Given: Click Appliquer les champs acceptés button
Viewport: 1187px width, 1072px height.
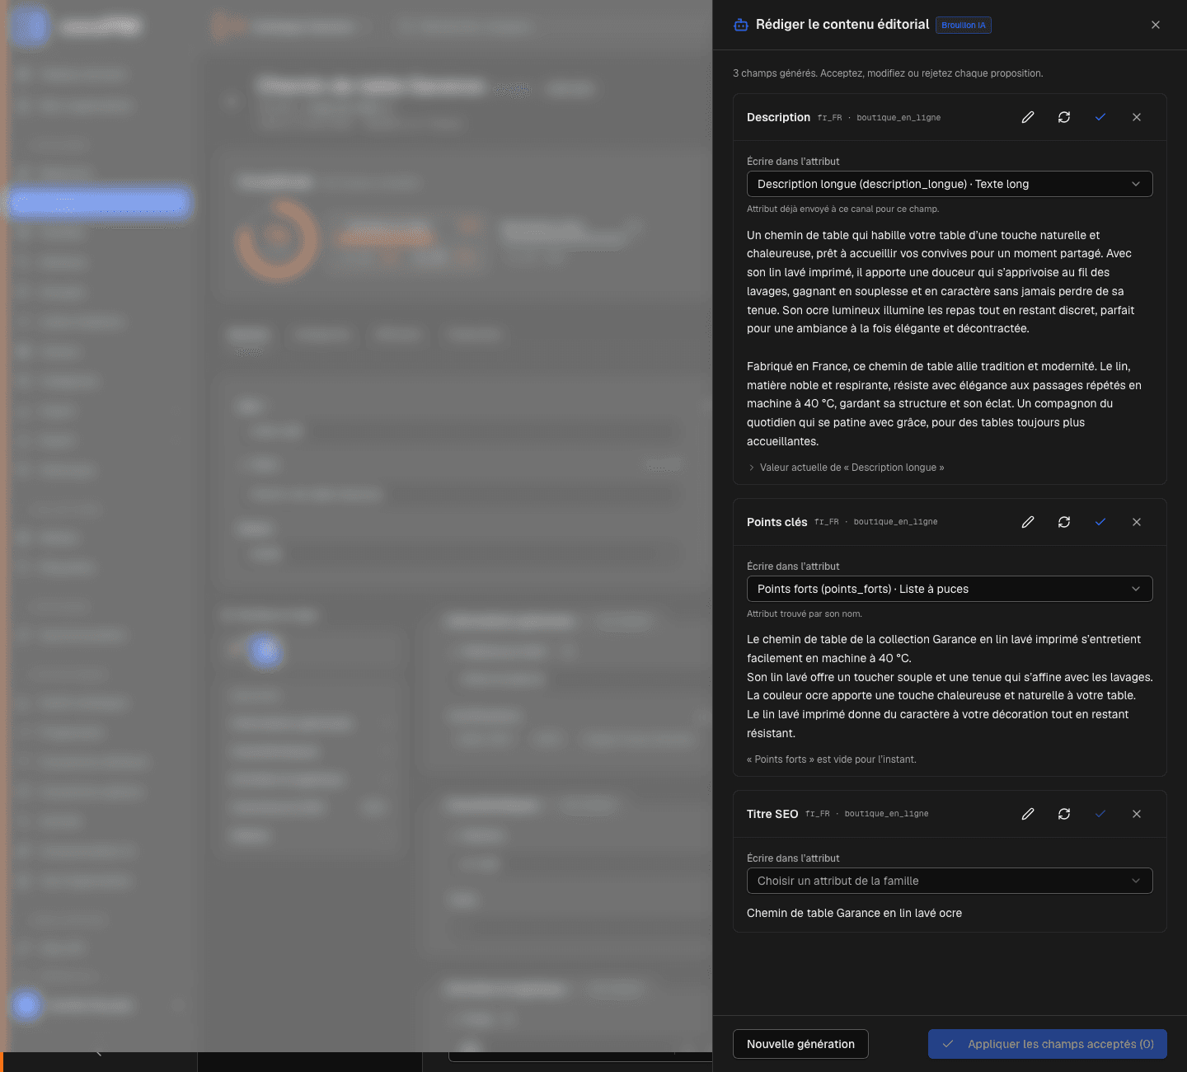Looking at the screenshot, I should pos(1048,1044).
